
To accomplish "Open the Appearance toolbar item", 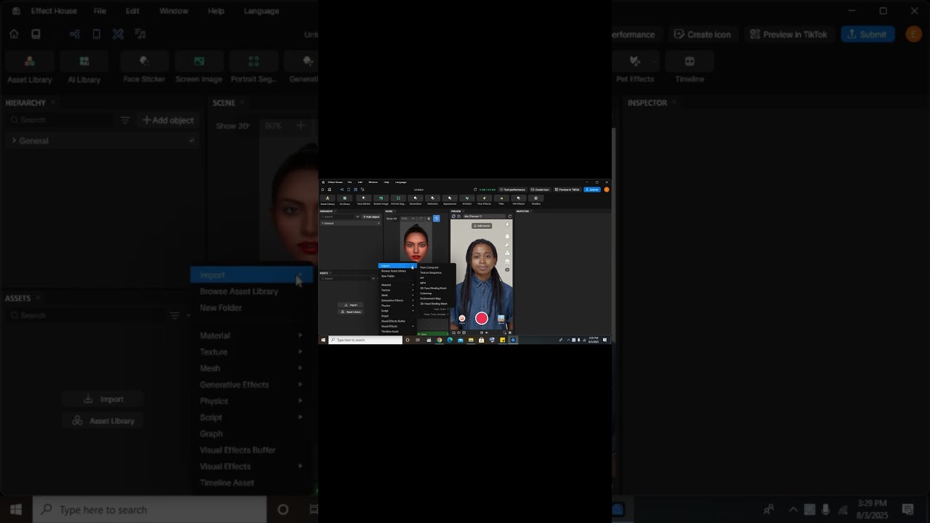I will click(x=450, y=200).
